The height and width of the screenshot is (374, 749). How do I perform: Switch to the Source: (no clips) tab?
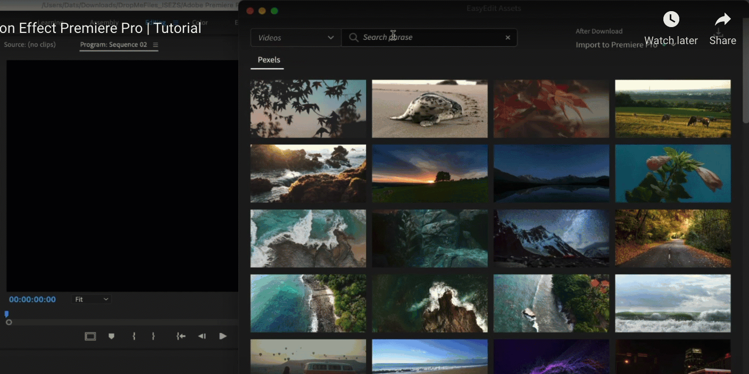coord(30,45)
